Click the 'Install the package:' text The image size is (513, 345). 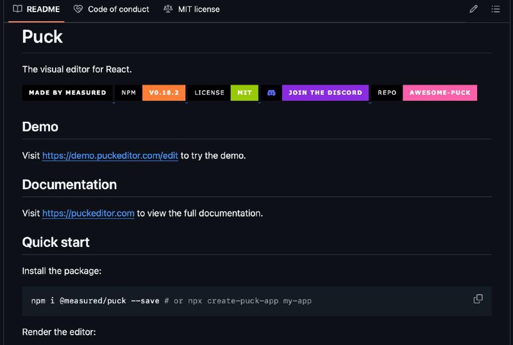(62, 271)
